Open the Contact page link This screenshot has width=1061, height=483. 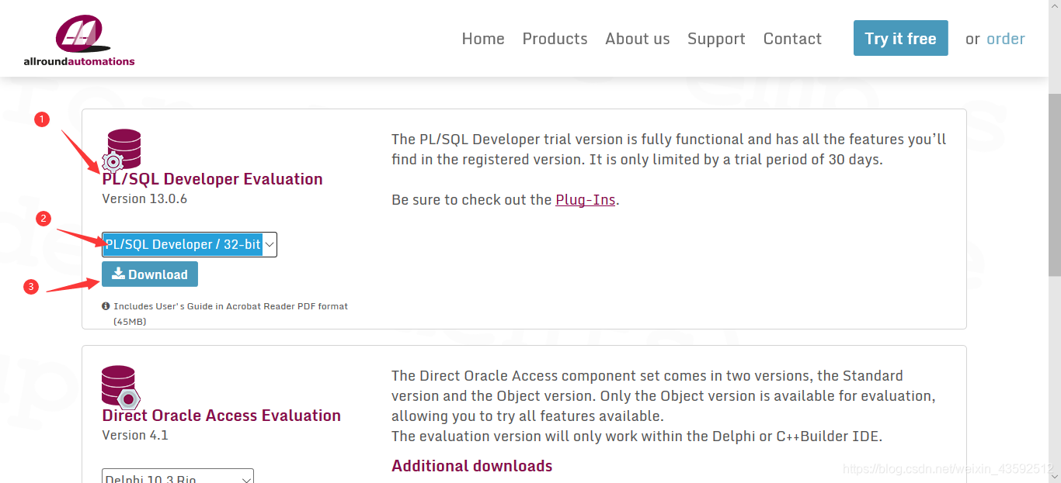[x=792, y=39]
